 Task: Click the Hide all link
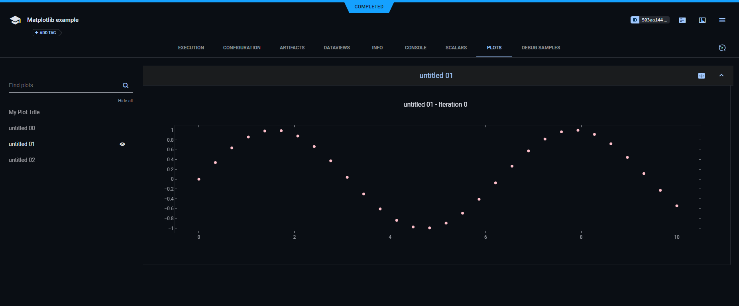(125, 101)
